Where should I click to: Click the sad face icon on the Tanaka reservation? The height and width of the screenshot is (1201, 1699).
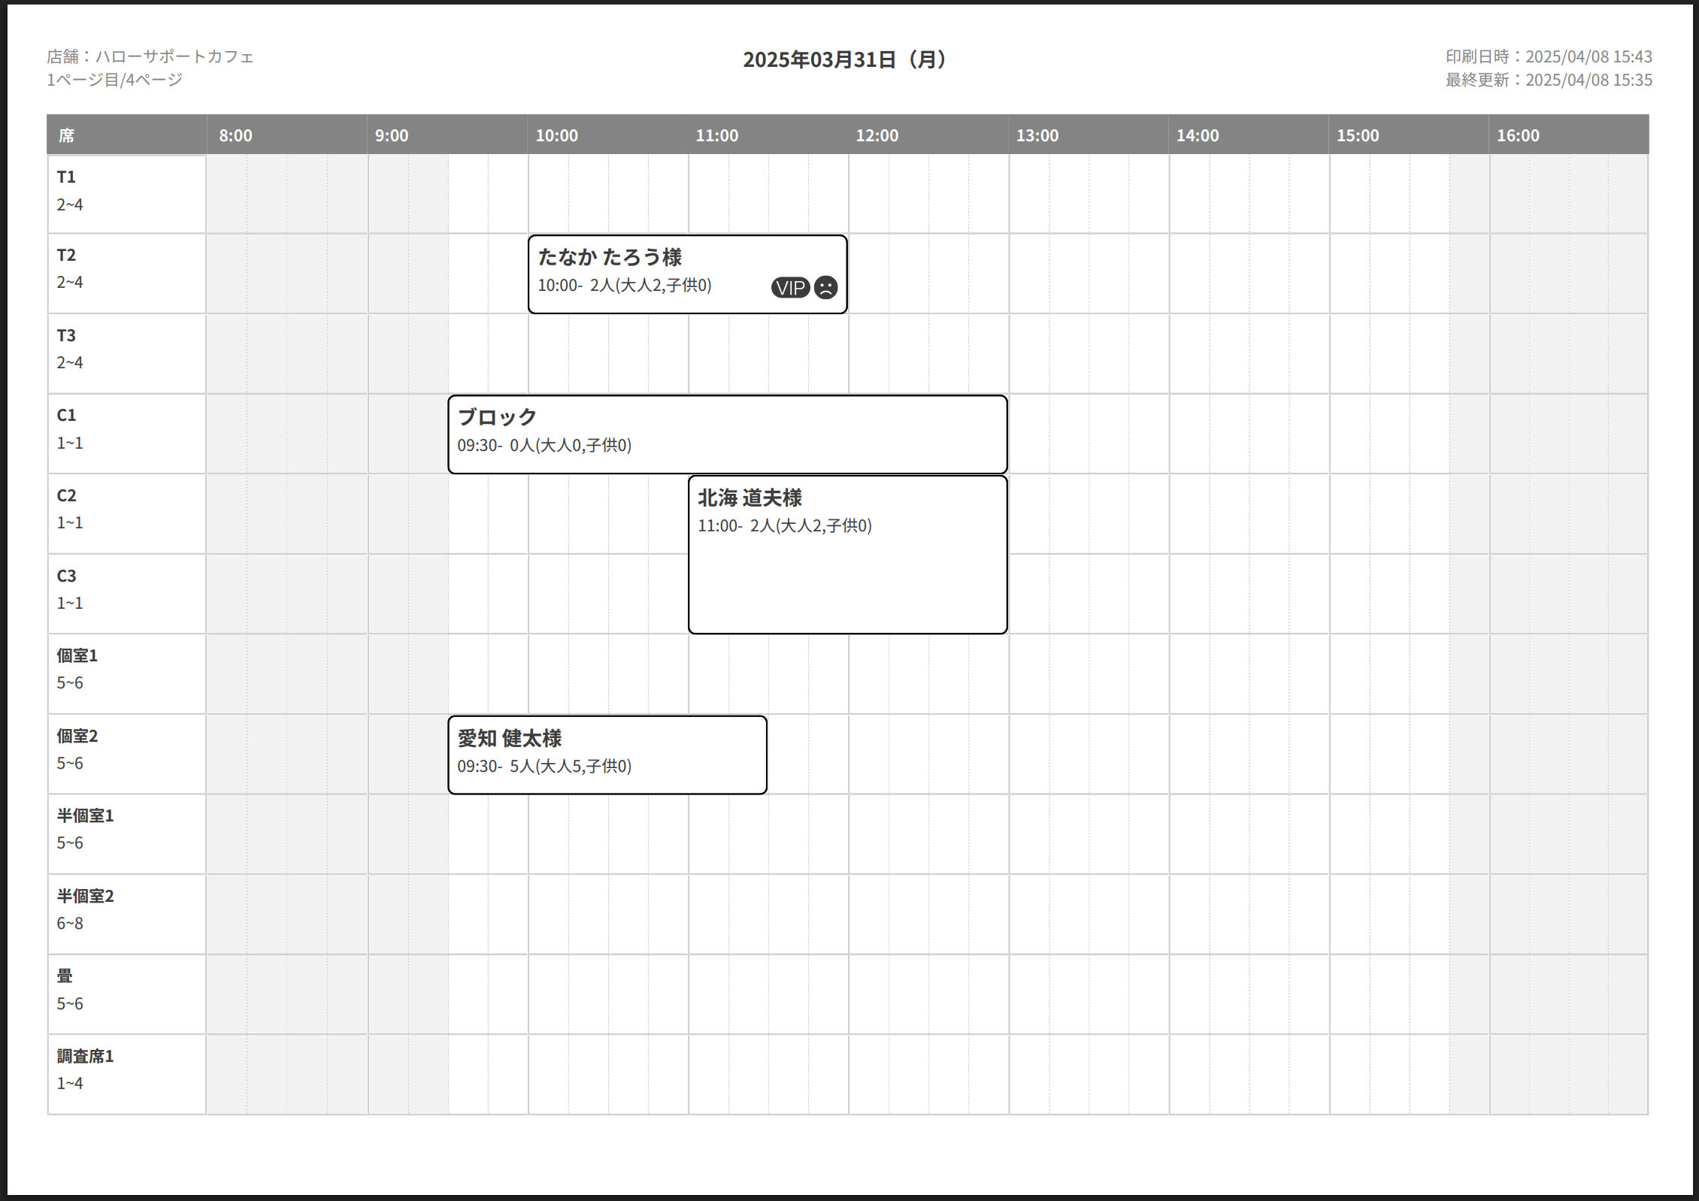[825, 288]
